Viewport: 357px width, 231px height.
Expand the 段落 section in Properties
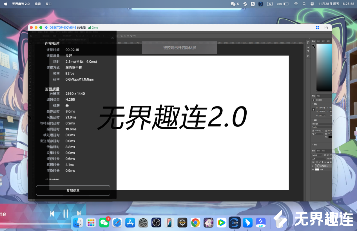coord(313,144)
